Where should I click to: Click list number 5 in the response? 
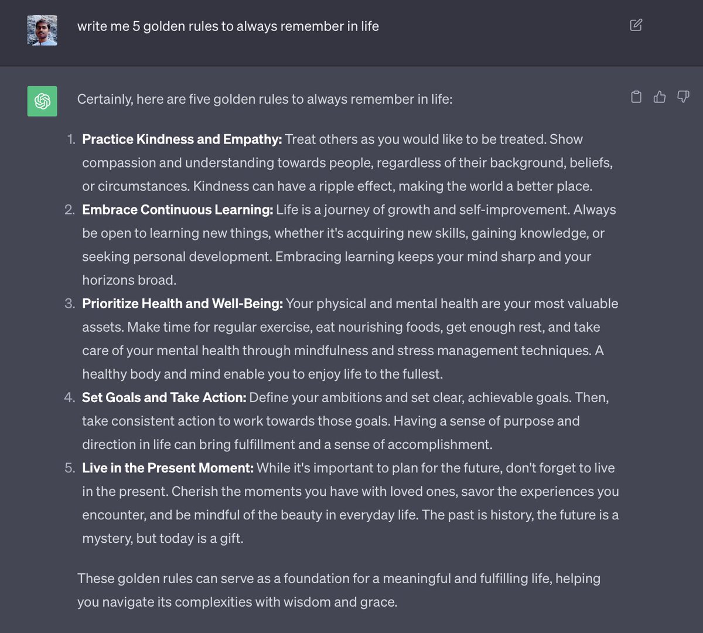70,468
